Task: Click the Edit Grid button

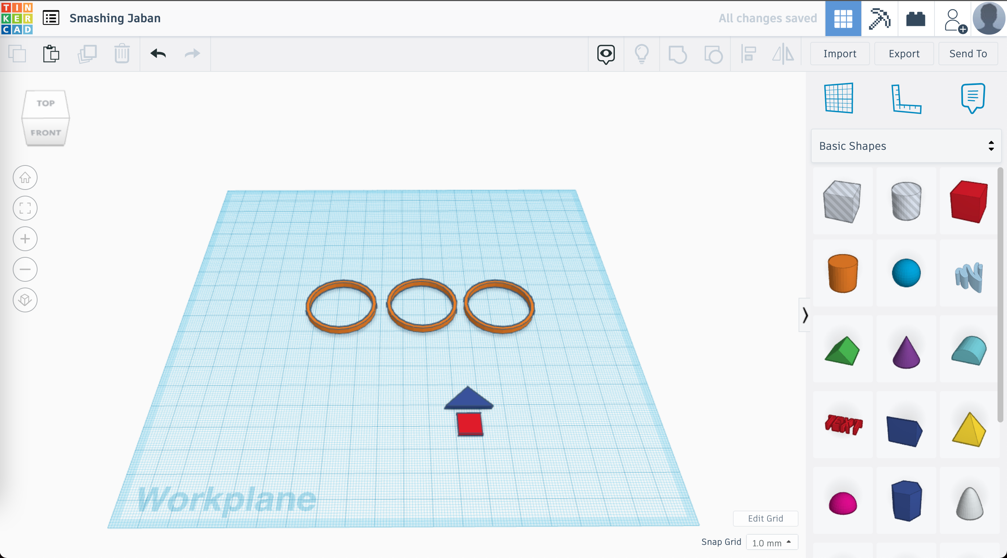Action: coord(765,518)
